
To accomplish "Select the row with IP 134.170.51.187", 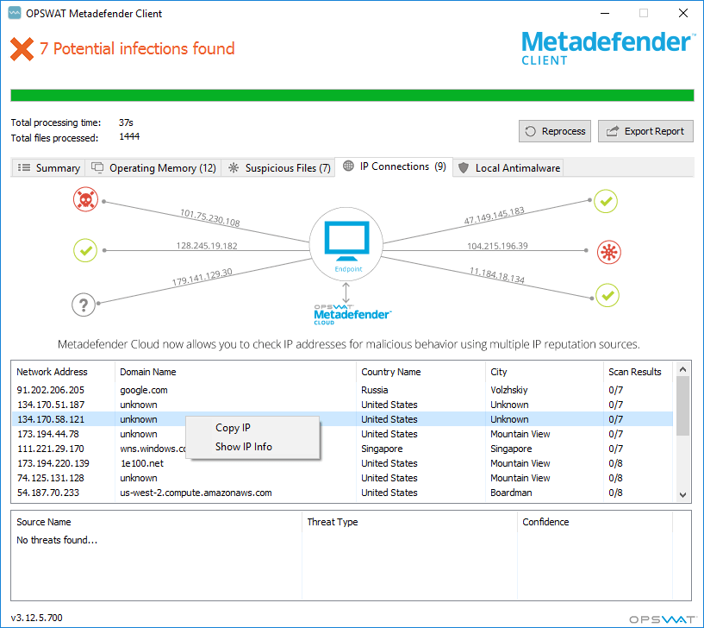I will (342, 405).
